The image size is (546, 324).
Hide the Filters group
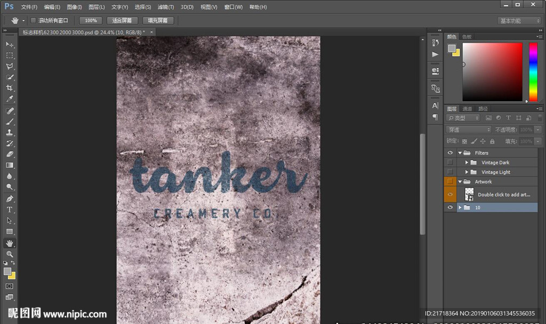[450, 153]
